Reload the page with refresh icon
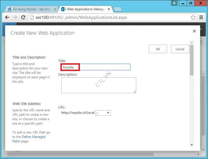 23,17
